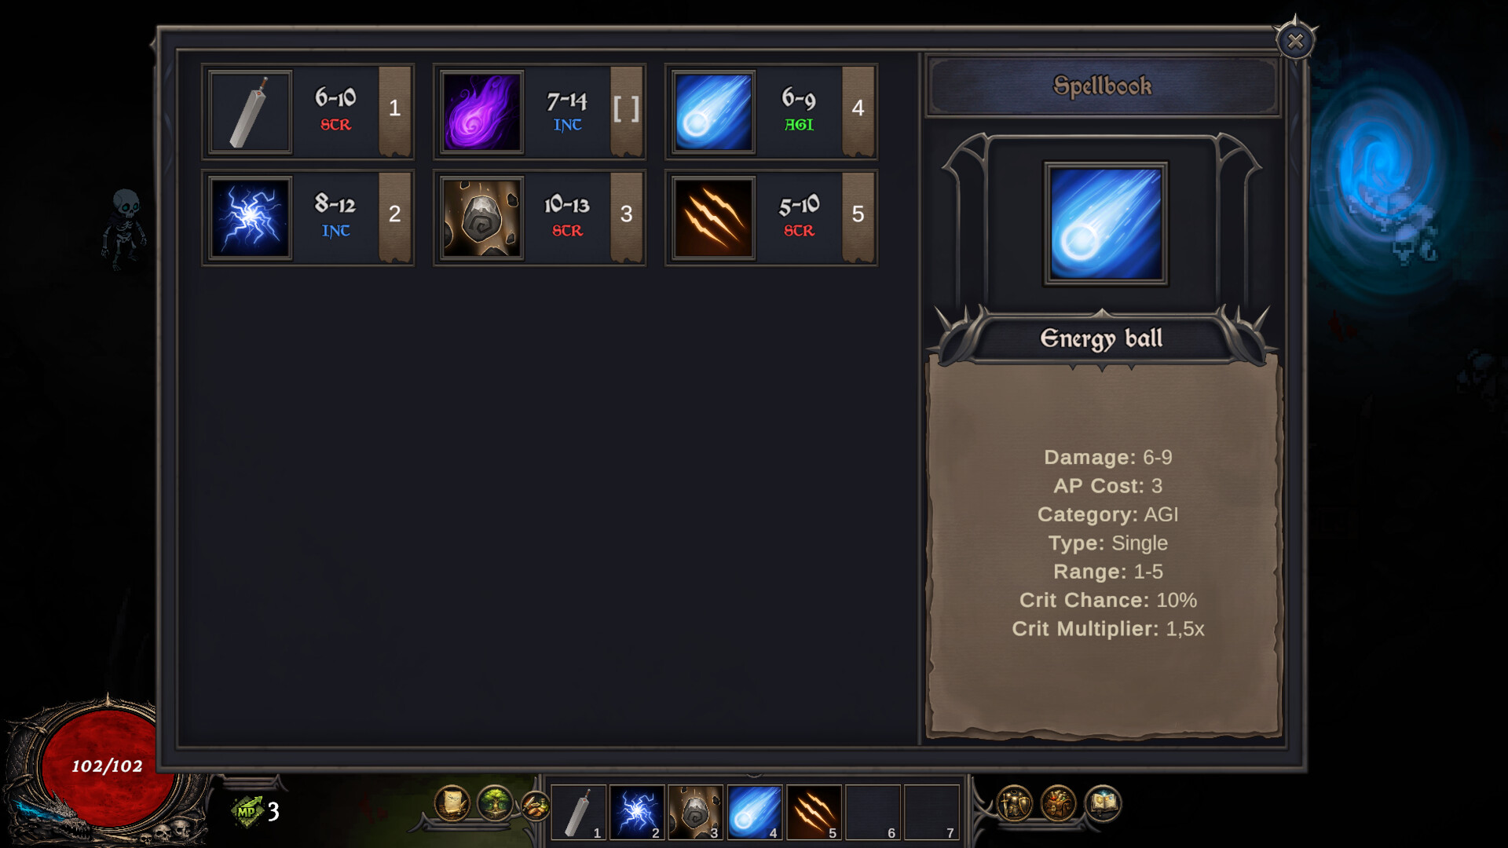Viewport: 1508px width, 848px height.
Task: Click empty hotbar slot 7
Action: pyautogui.click(x=932, y=812)
